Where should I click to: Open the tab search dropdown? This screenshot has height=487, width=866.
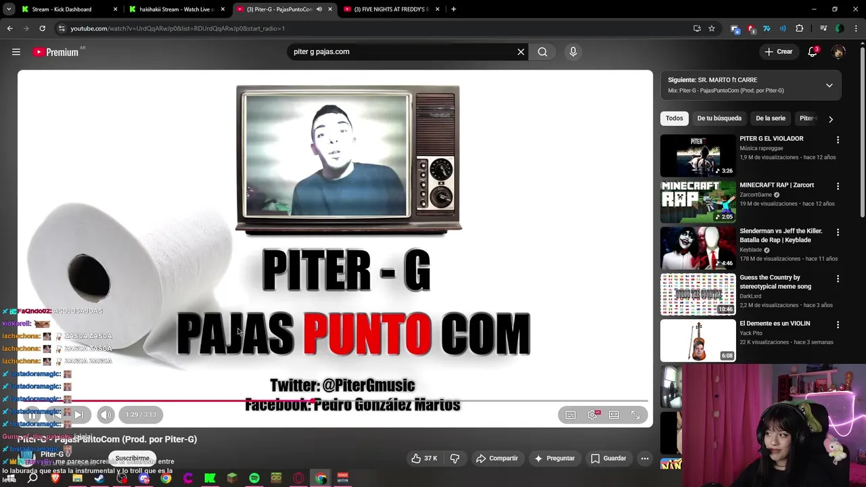9,9
